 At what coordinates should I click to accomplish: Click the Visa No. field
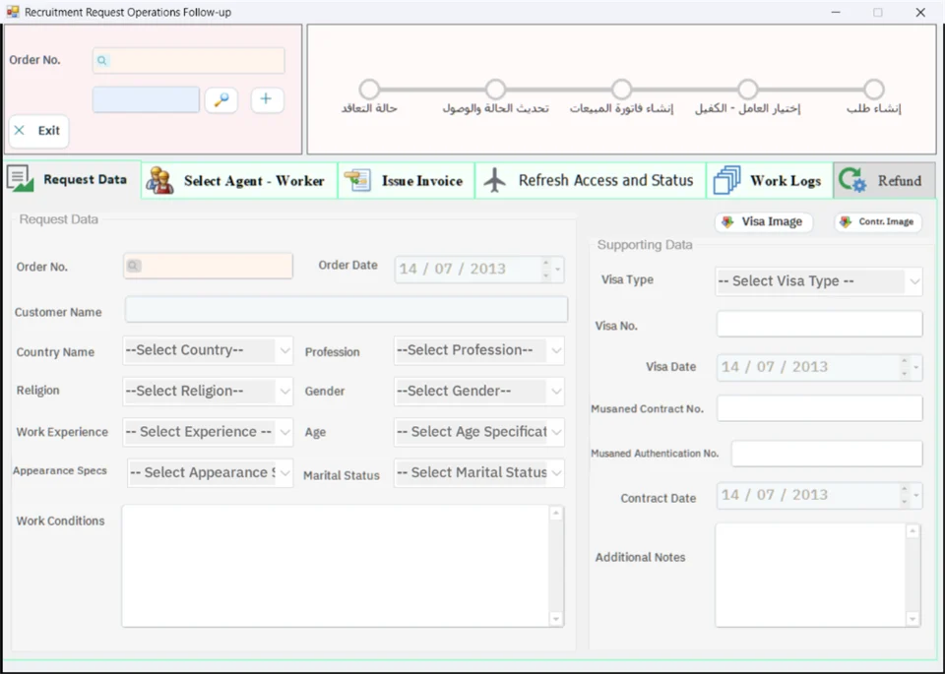pyautogui.click(x=819, y=324)
